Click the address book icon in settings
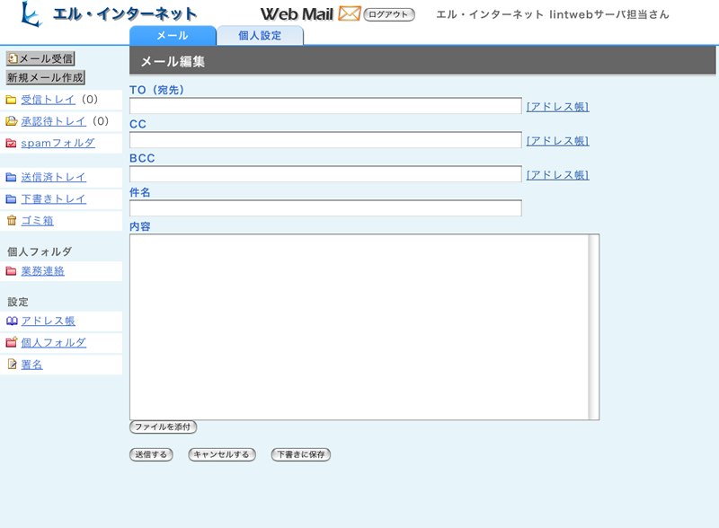 12,321
